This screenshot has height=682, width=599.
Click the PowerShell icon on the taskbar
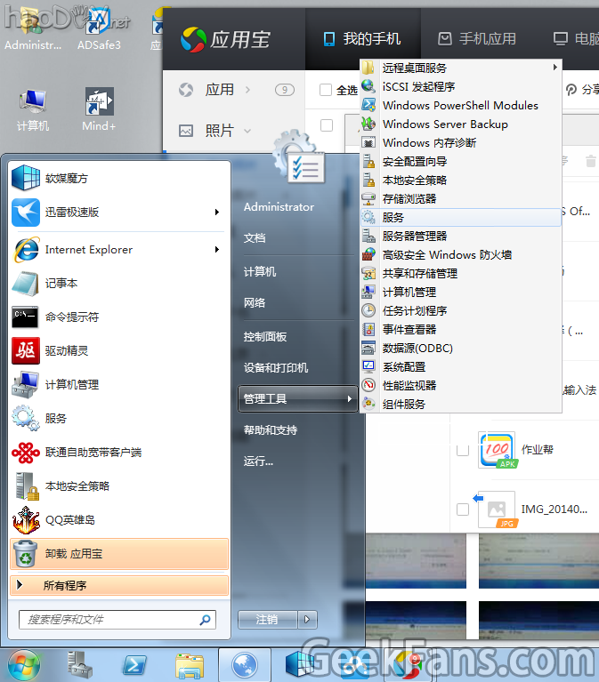point(134,664)
